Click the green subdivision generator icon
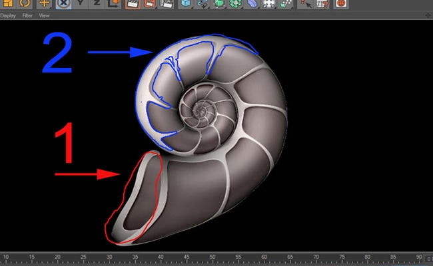The image size is (433, 266). tap(219, 4)
